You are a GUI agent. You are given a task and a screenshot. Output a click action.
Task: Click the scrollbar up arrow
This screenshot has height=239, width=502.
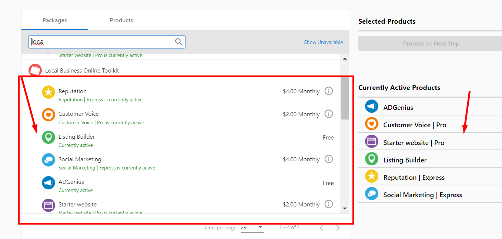click(345, 58)
